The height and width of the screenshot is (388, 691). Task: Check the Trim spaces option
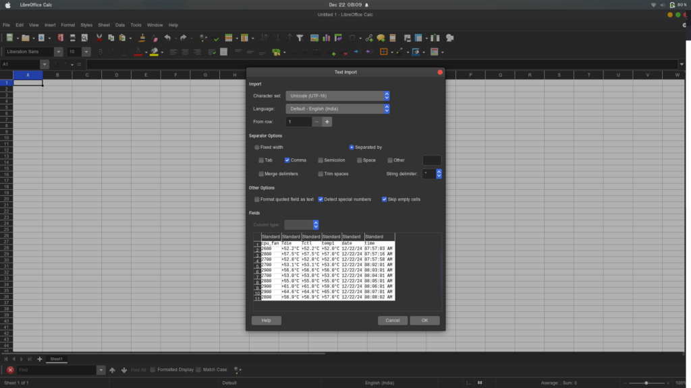coord(321,174)
